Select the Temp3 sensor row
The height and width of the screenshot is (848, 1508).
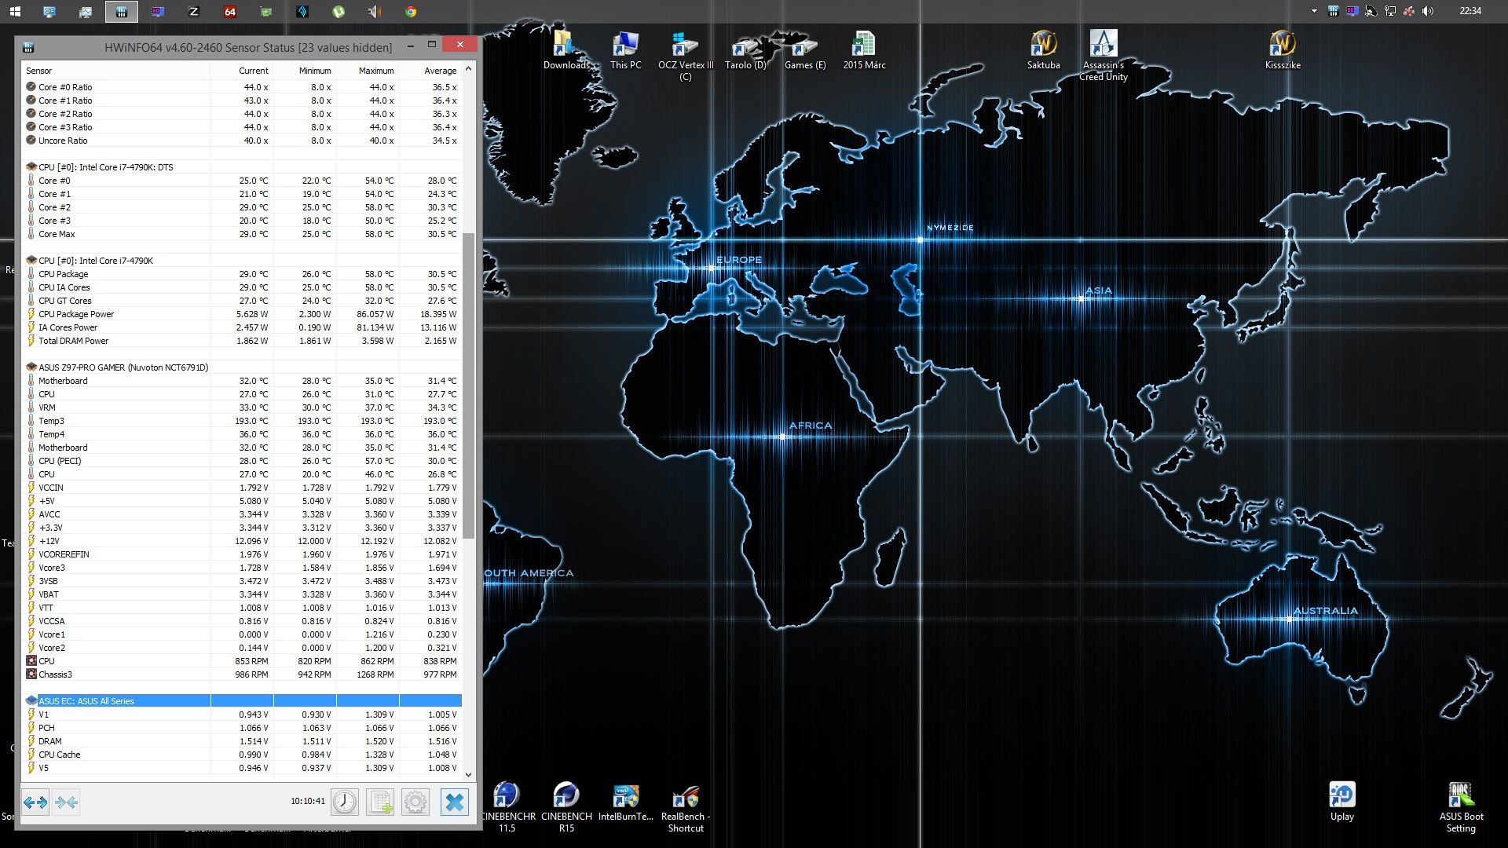[242, 421]
